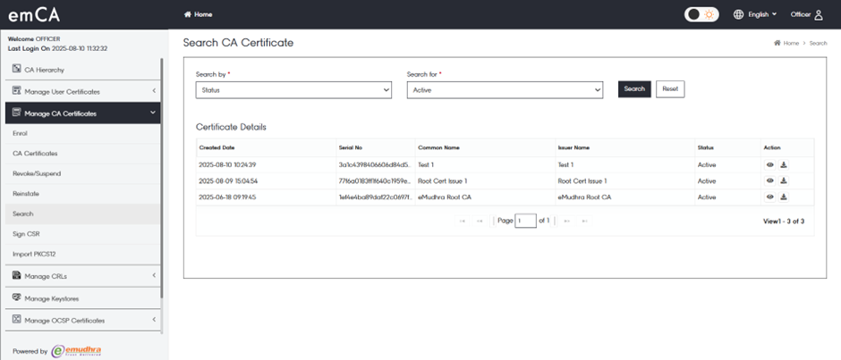Click the Search button
The image size is (841, 360).
click(634, 89)
